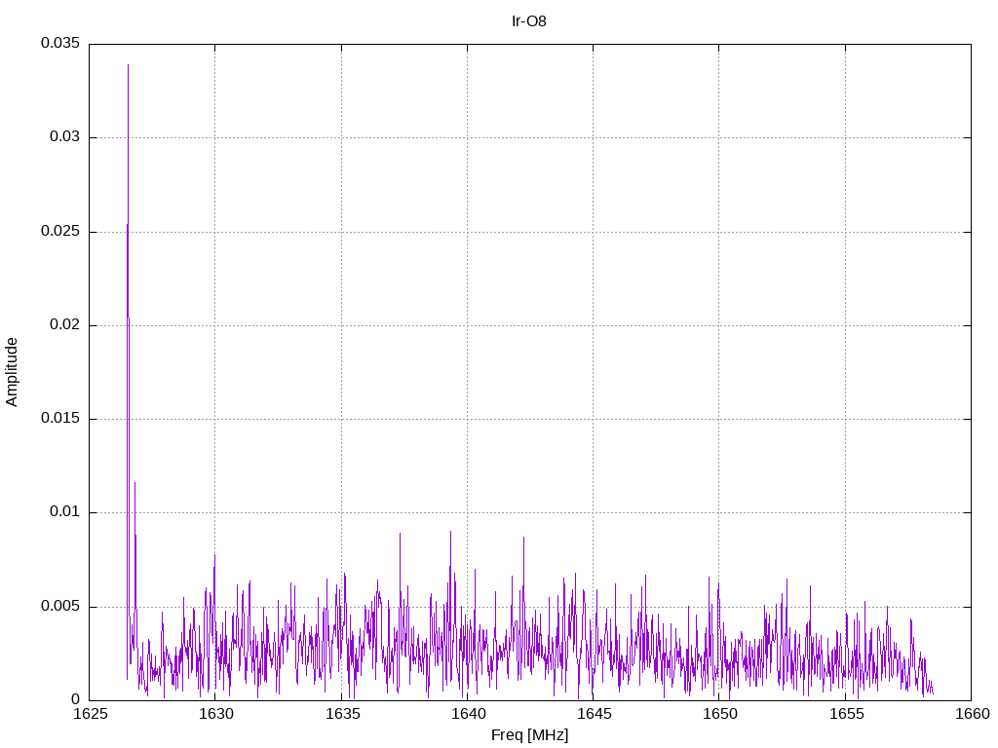
Task: Click the 1655 x-axis tick label
Action: (x=845, y=715)
